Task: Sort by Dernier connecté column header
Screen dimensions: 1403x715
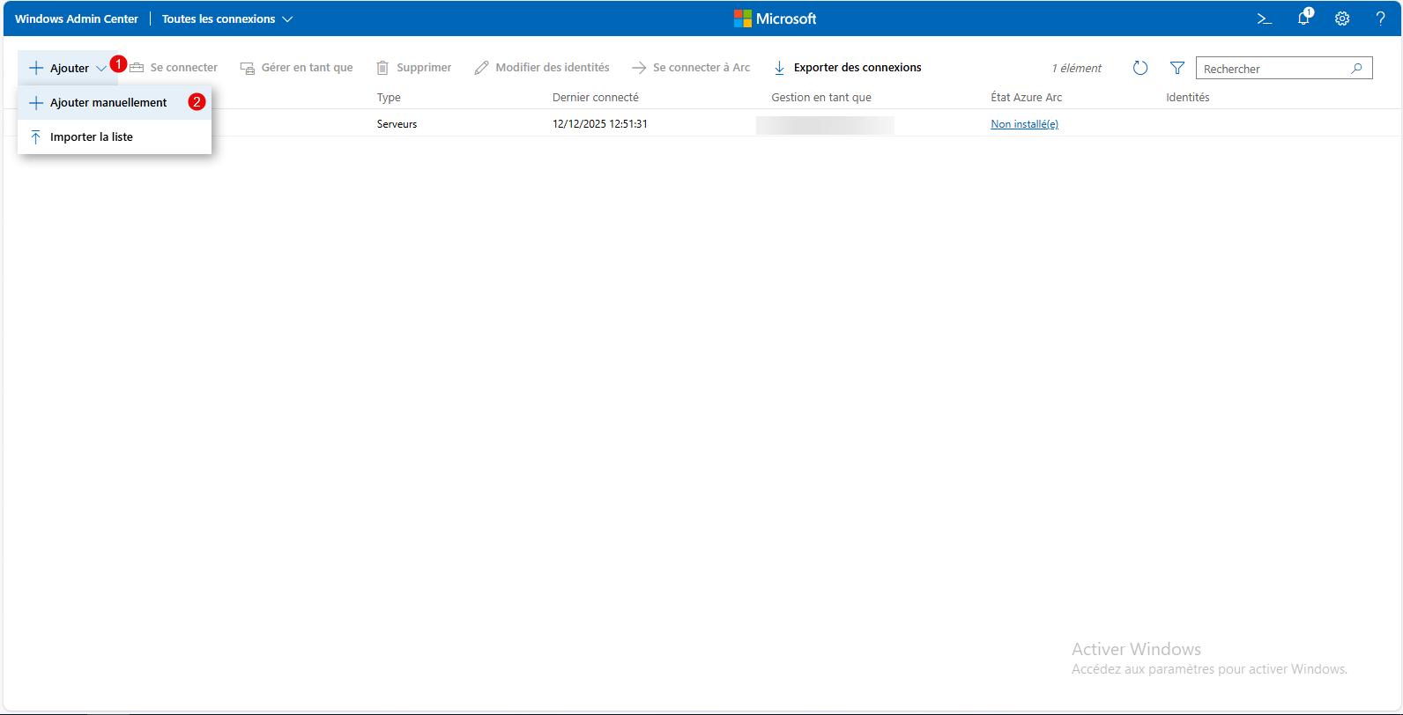Action: 595,97
